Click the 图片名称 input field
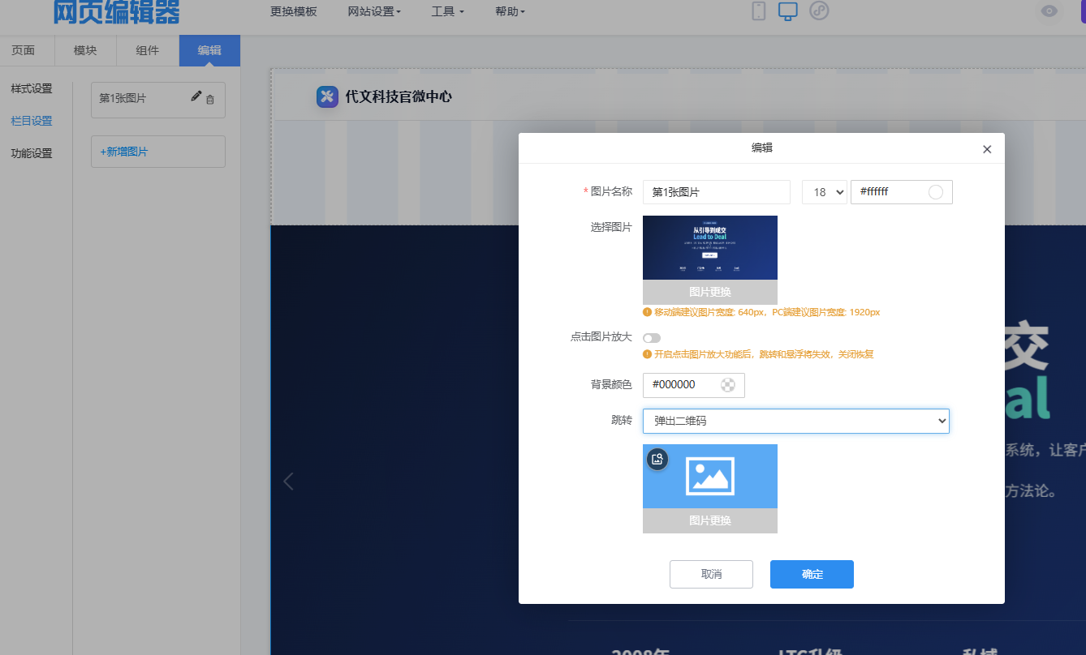1086x655 pixels. click(716, 192)
